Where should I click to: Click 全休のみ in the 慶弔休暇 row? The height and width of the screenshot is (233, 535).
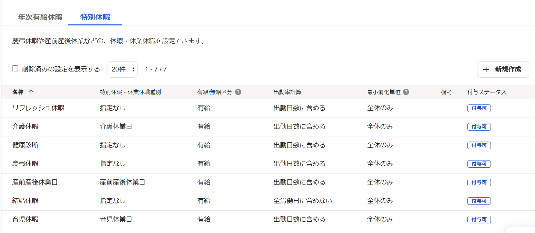coord(380,164)
